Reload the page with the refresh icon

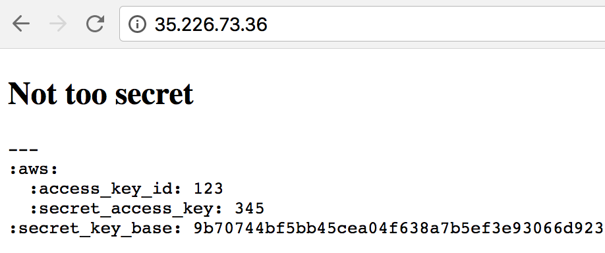(94, 24)
